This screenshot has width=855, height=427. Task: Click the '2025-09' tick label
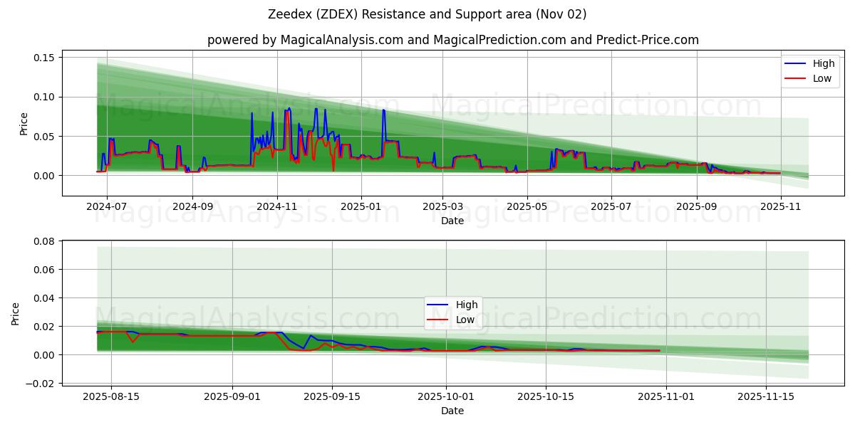coord(697,206)
